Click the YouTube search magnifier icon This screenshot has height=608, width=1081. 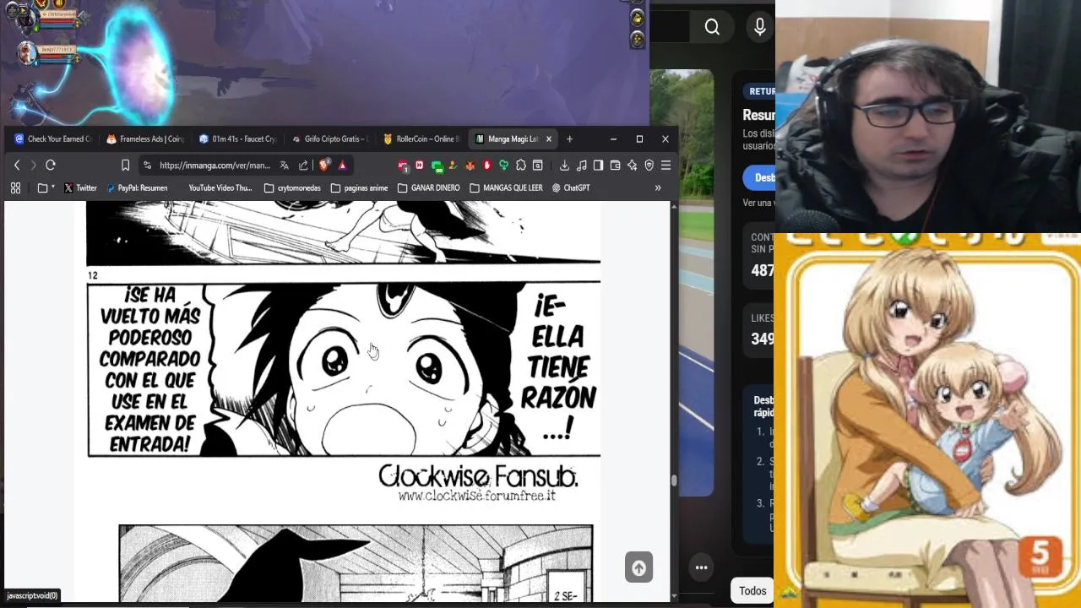pyautogui.click(x=712, y=28)
